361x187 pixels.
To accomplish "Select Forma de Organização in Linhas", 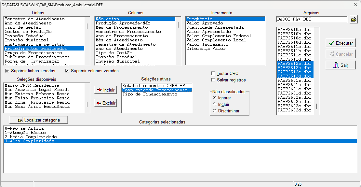I will pyautogui.click(x=44, y=61).
